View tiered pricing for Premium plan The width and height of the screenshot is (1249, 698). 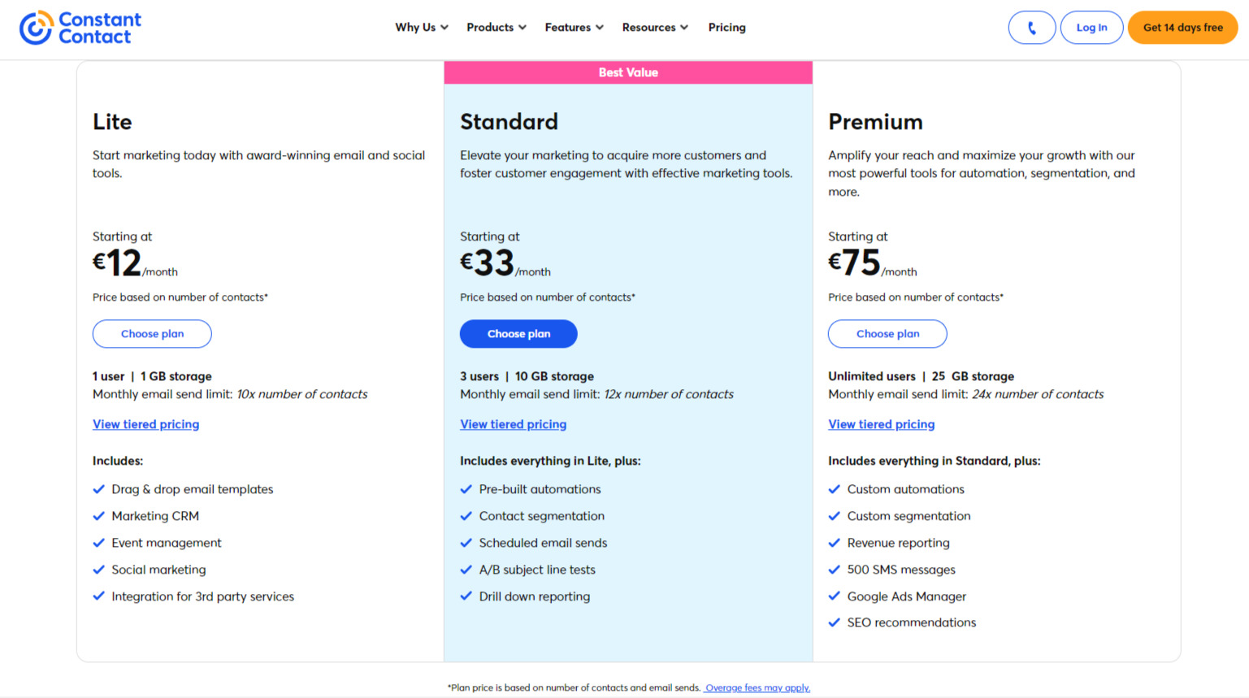(x=882, y=424)
